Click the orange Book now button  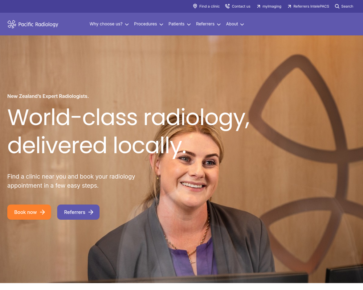pyautogui.click(x=29, y=212)
